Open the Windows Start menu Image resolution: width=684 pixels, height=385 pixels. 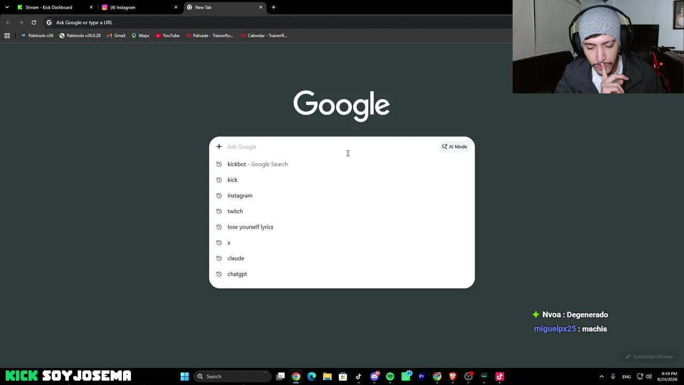point(184,376)
